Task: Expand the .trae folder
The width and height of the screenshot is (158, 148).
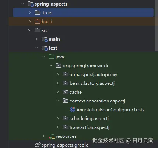Action: pyautogui.click(x=30, y=12)
